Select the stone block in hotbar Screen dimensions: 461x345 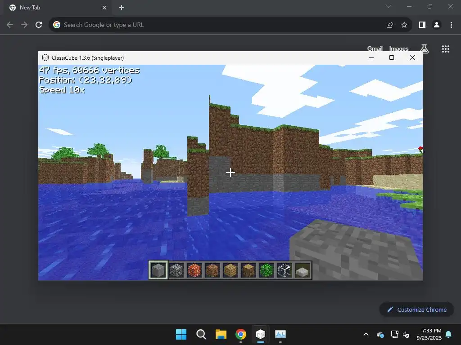(x=158, y=270)
